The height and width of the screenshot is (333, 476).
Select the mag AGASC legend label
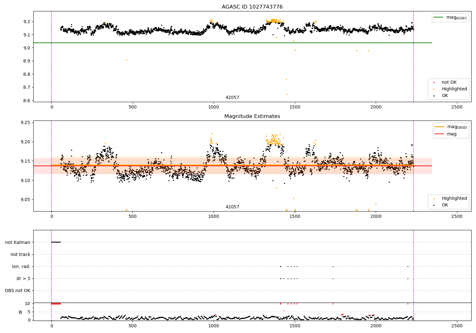457,17
